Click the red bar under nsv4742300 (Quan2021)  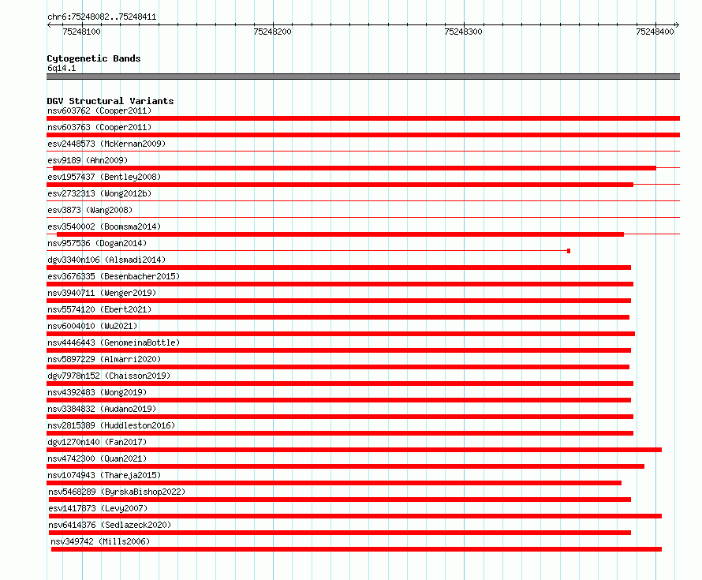point(345,466)
